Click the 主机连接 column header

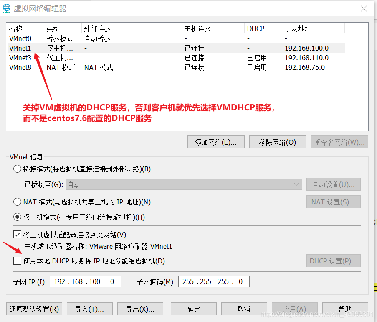coord(213,28)
